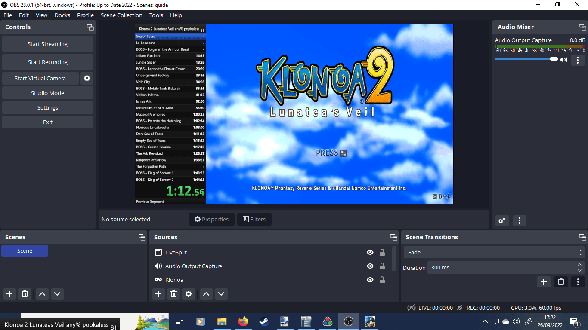Open the Docks menu
Image resolution: width=588 pixels, height=330 pixels.
(x=62, y=15)
